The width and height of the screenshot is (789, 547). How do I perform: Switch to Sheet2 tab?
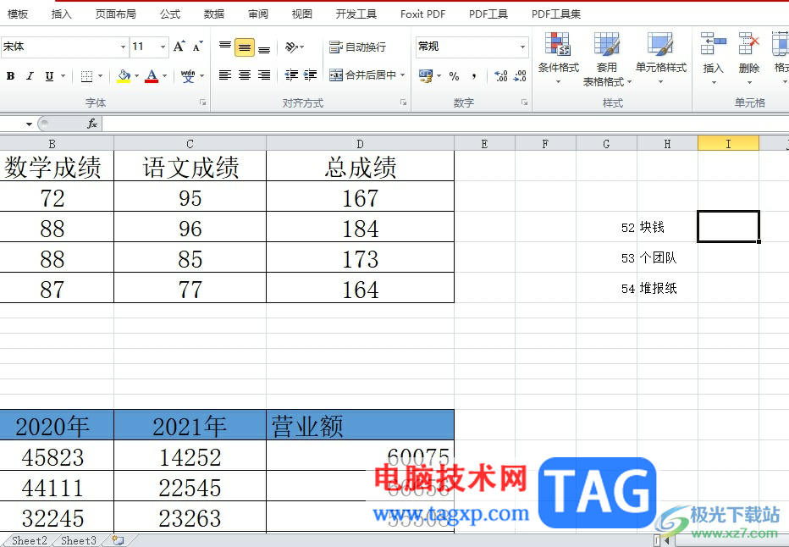click(x=29, y=540)
